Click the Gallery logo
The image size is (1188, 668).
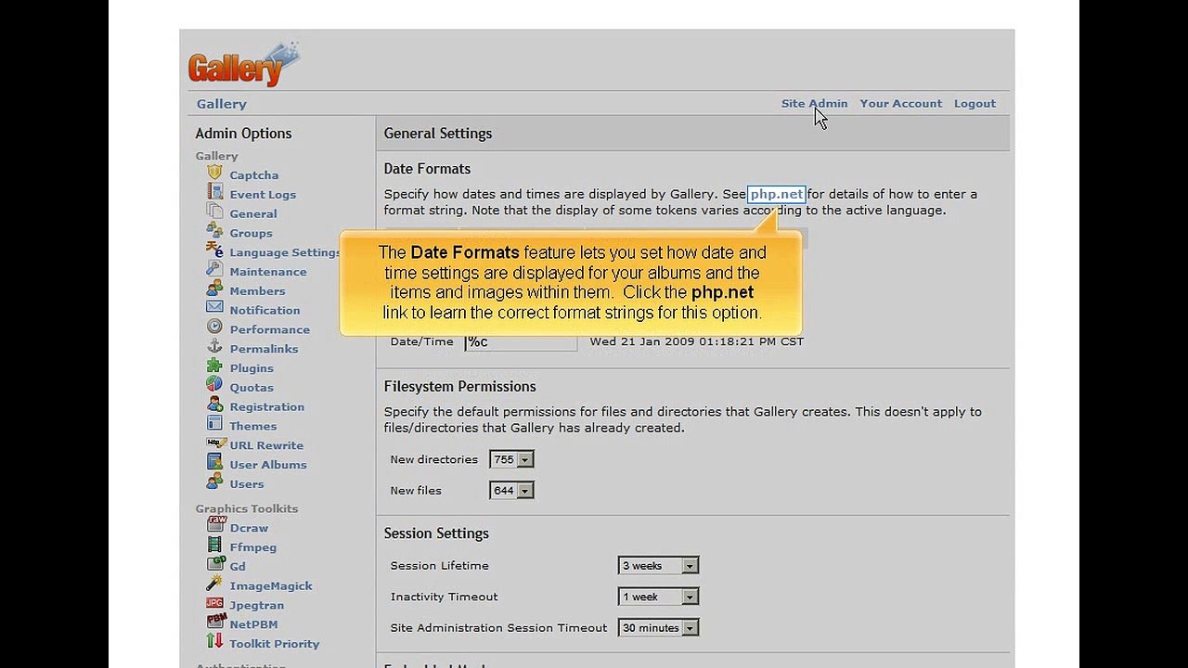[244, 64]
